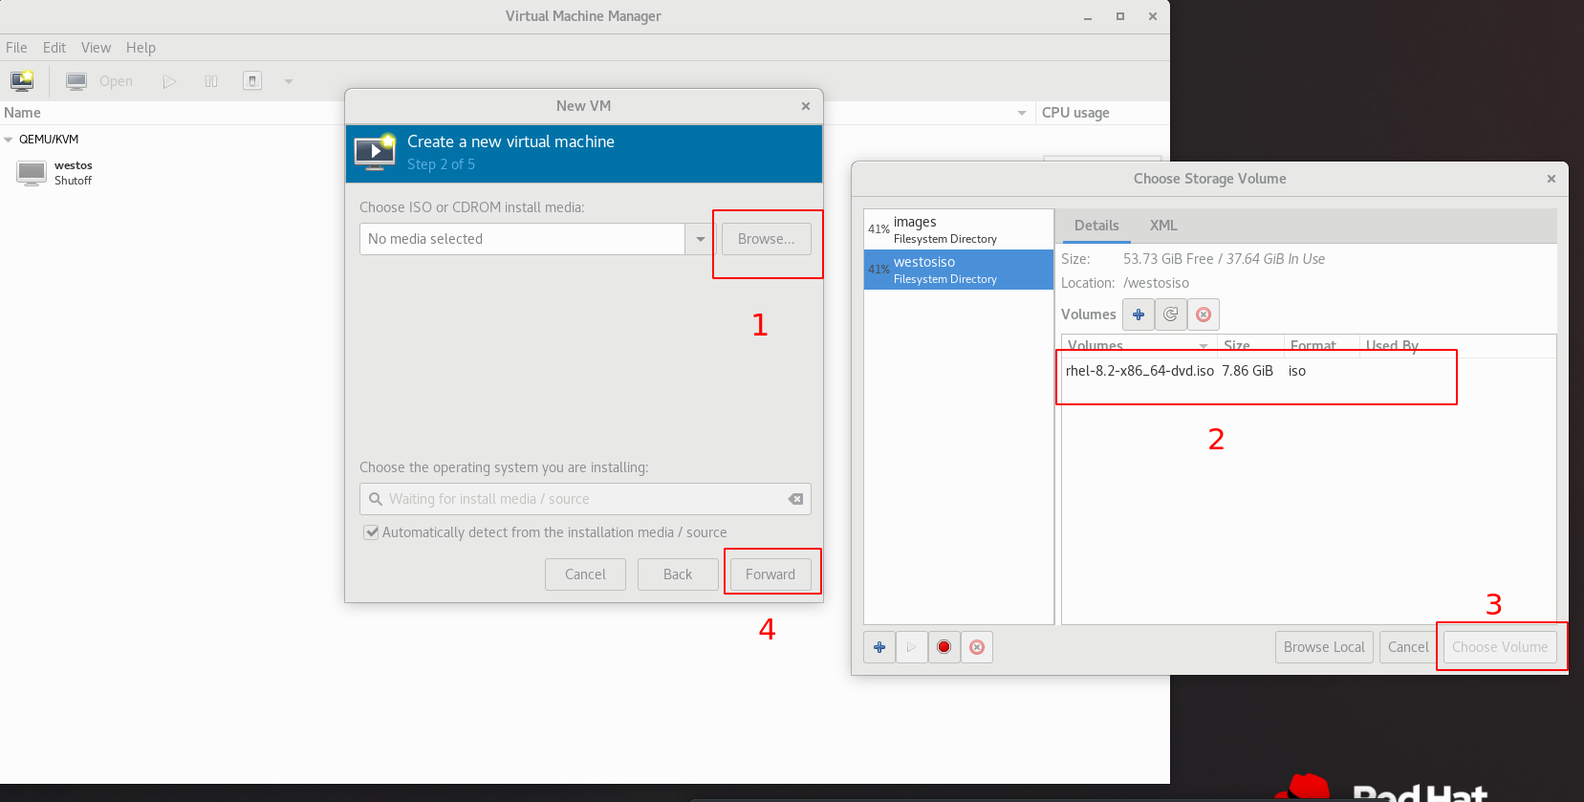1584x802 pixels.
Task: Open the ISO media dropdown arrow
Action: [701, 239]
